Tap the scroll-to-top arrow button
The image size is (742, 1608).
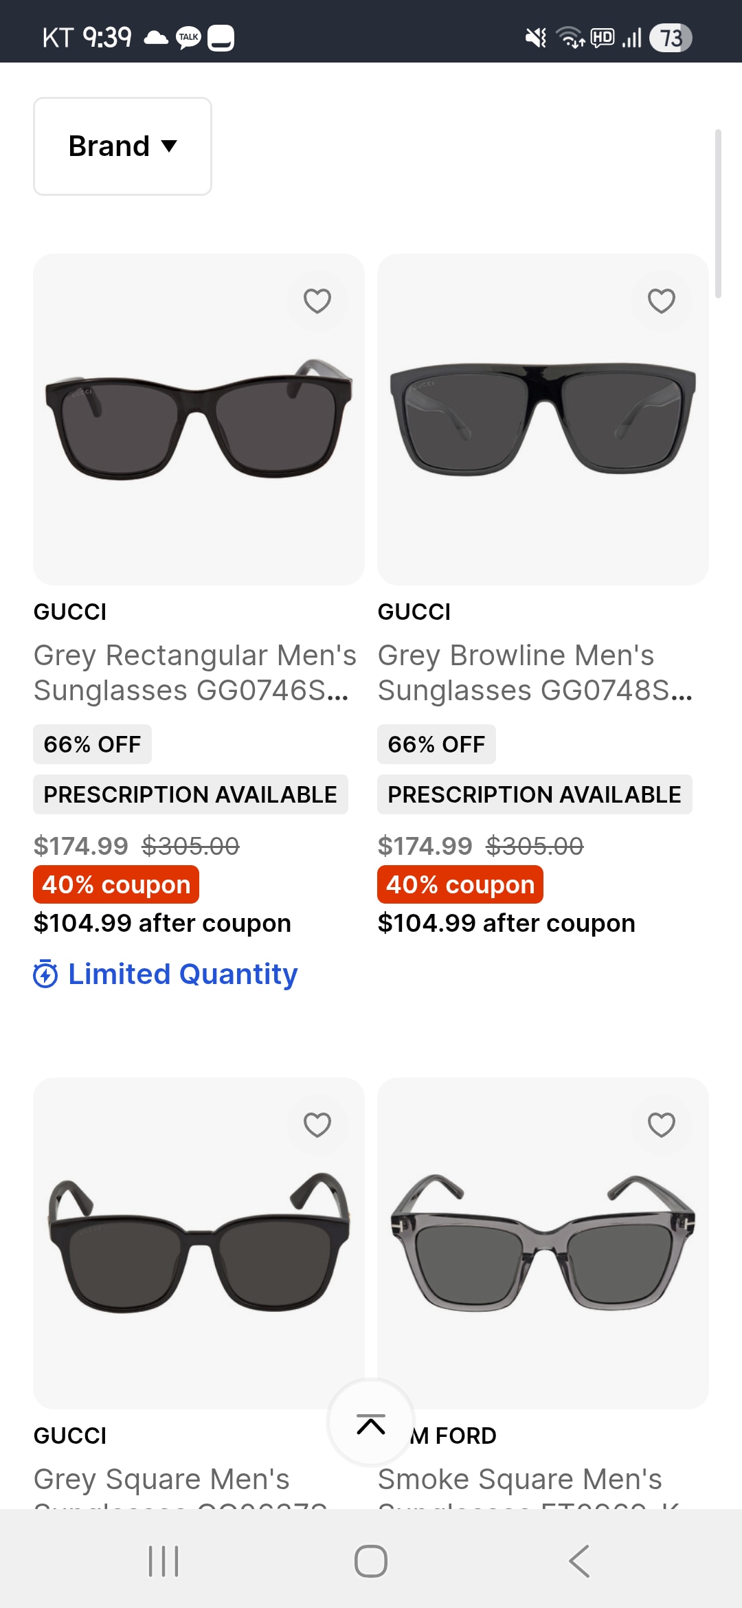click(x=371, y=1424)
